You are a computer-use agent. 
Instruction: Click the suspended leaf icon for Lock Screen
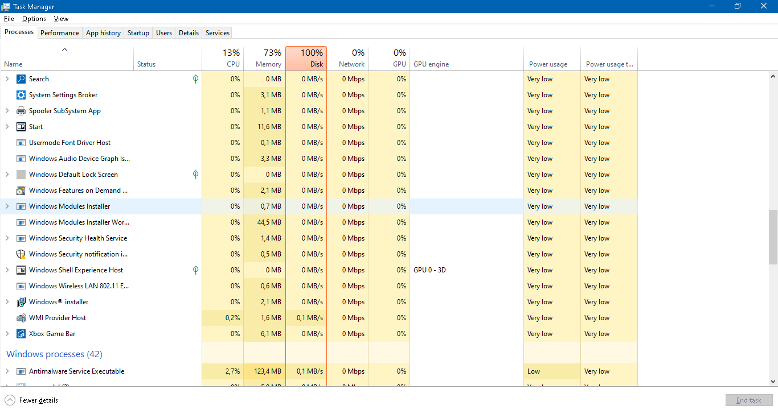coord(195,175)
